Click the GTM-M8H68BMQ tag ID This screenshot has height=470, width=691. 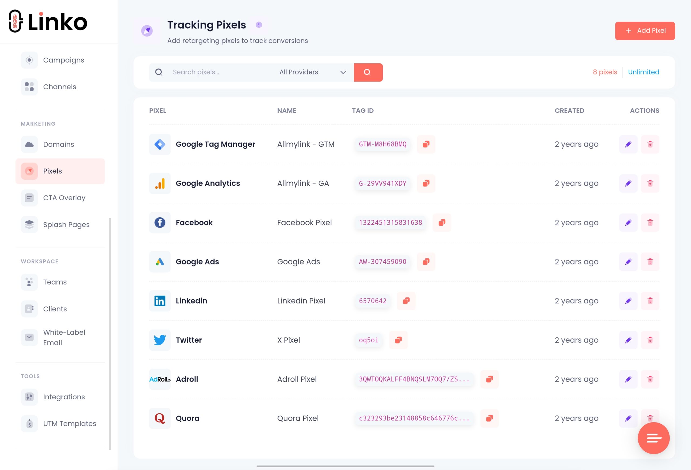point(382,144)
